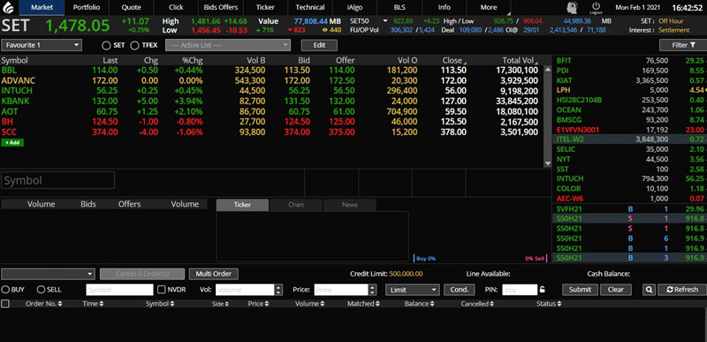Viewport: 707px width, 342px height.
Task: Click the Clear button
Action: 616,290
